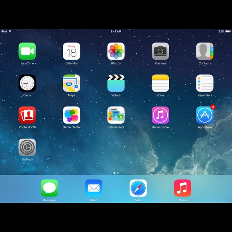Open the Calendar app showing Friday 18
This screenshot has height=232, width=232.
click(x=72, y=51)
